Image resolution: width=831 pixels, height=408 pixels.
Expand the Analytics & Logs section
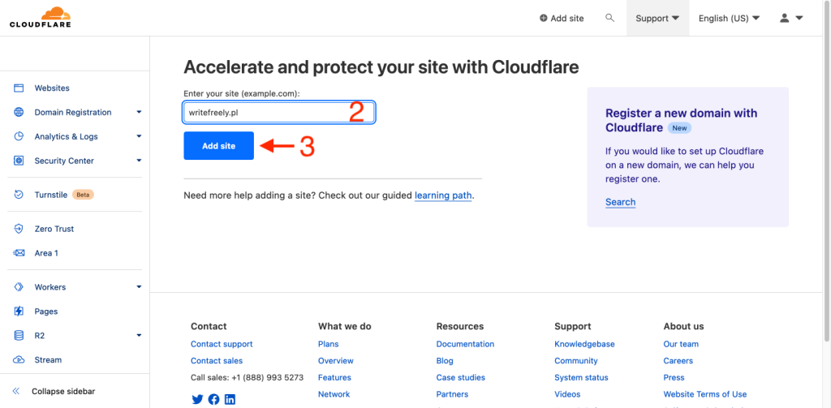tap(139, 137)
